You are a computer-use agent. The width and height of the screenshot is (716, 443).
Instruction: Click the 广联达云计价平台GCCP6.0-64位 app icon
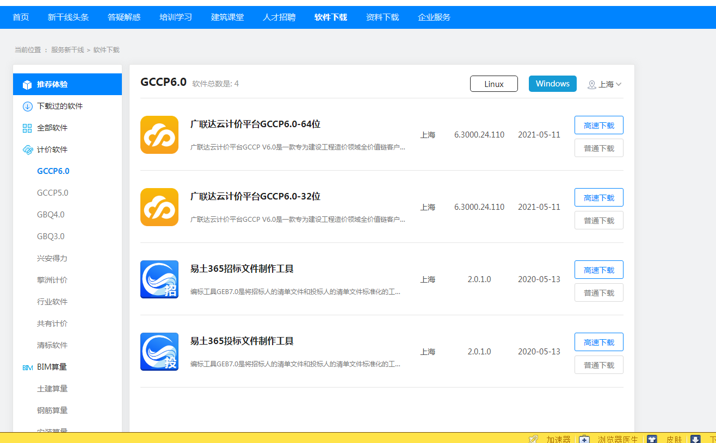[x=159, y=135]
